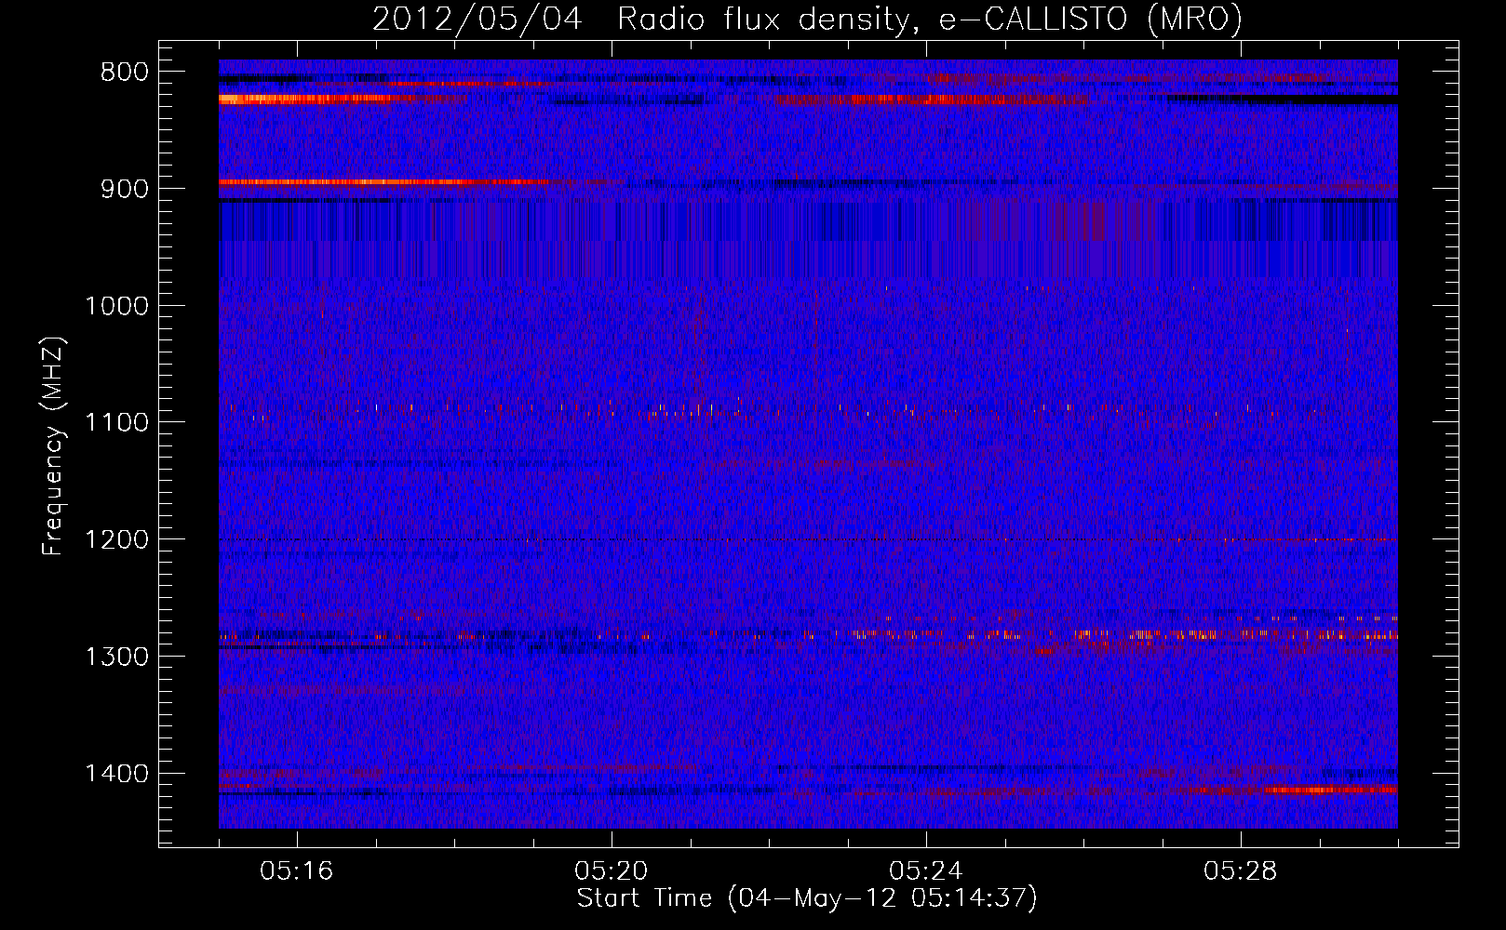Click the 'Start Time (04-May-12 05:14:37)' label
1506x930 pixels.
click(x=807, y=898)
